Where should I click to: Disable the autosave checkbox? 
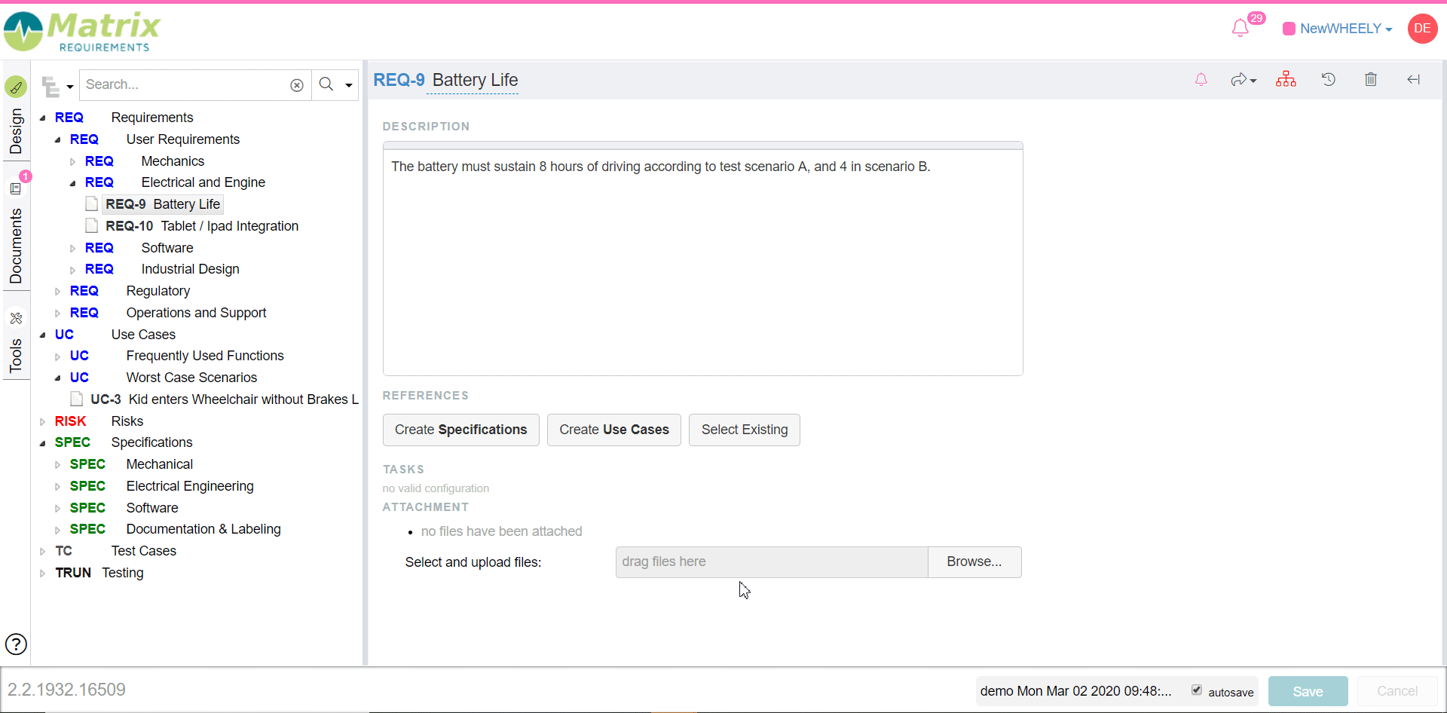pyautogui.click(x=1197, y=690)
